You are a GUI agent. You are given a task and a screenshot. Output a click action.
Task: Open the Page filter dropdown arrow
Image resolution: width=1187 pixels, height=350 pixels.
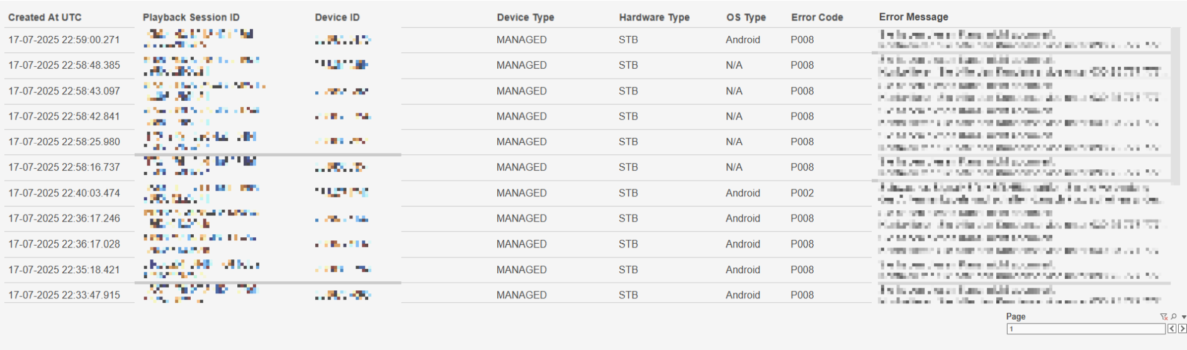[1184, 317]
